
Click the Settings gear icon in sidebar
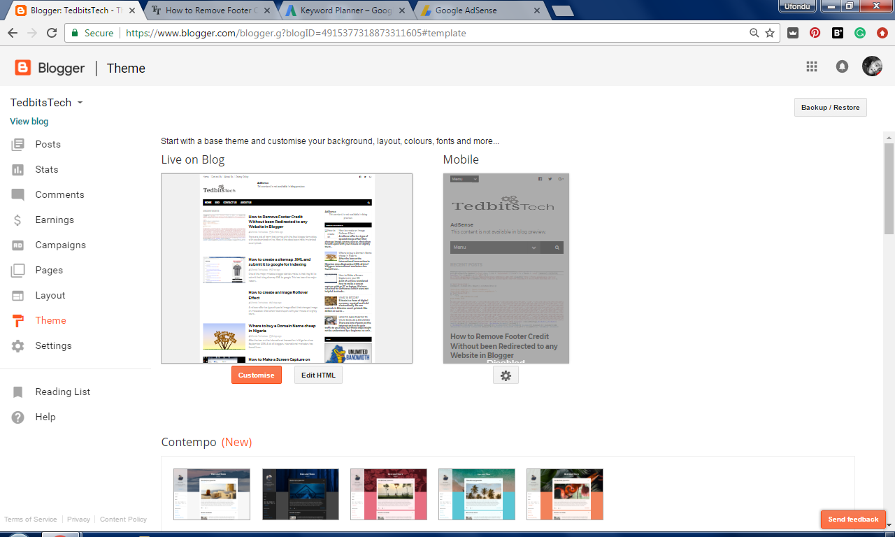coord(18,345)
